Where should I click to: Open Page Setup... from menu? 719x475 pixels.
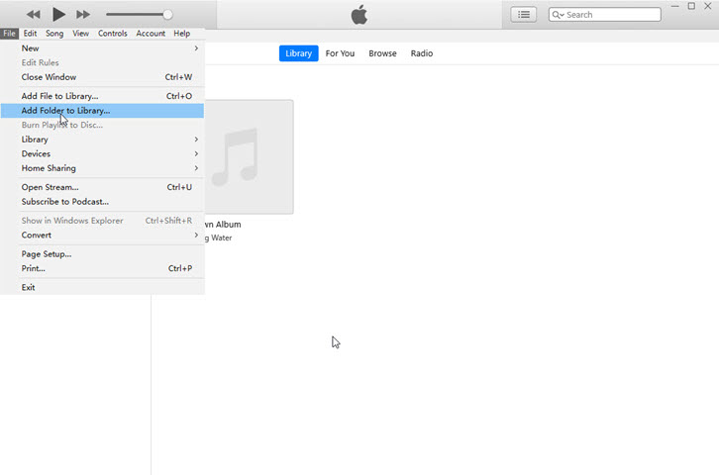pyautogui.click(x=102, y=254)
